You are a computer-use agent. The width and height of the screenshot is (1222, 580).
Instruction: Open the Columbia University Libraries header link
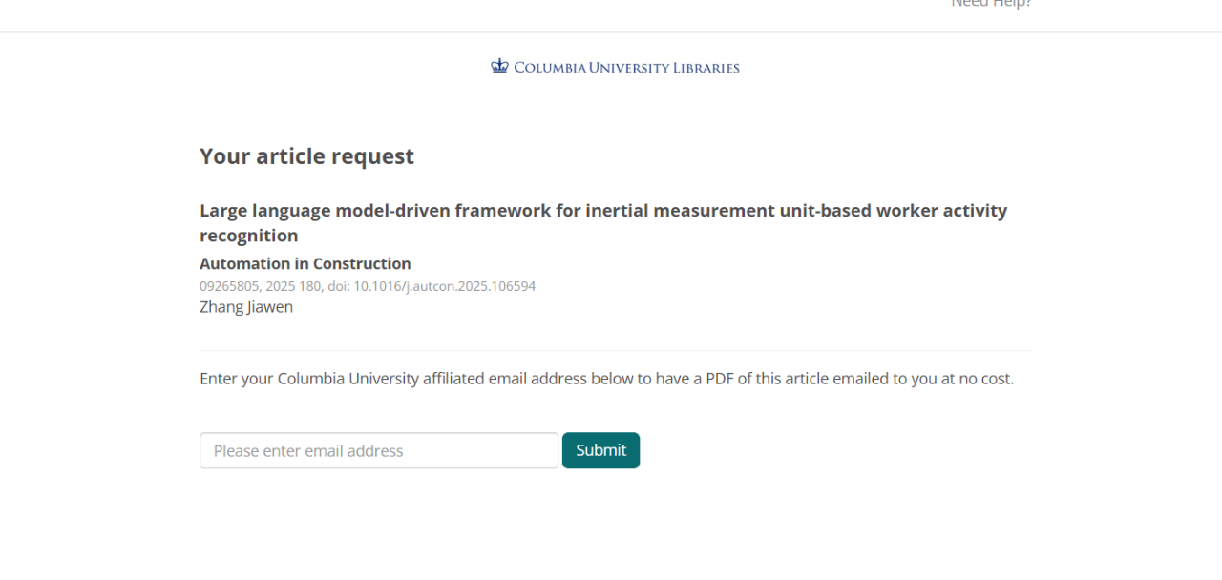click(626, 68)
